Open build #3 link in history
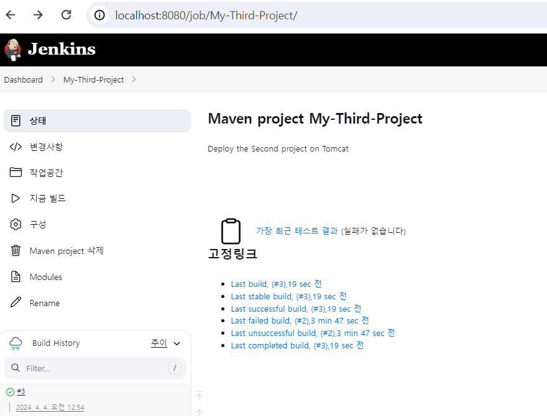Viewport: 547px width, 416px height. point(21,392)
